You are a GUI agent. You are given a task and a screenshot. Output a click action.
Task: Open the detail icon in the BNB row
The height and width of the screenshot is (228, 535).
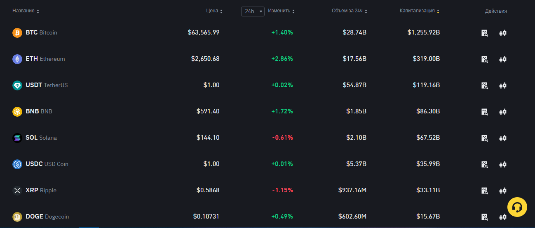(485, 112)
